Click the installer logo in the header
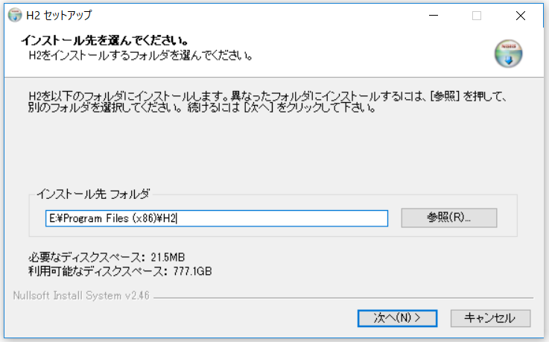The width and height of the screenshot is (549, 342). tap(509, 53)
